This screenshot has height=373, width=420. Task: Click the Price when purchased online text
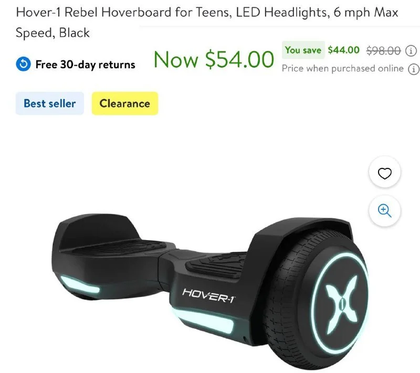[343, 69]
